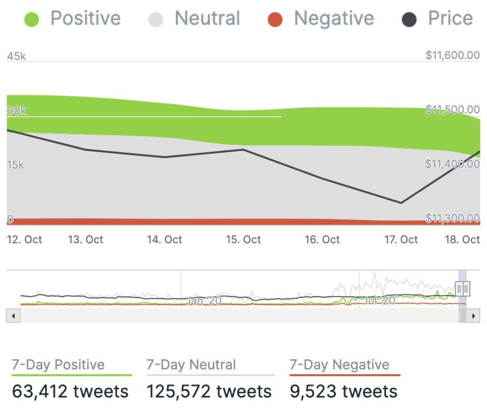Click the dark Price legend circle
The width and height of the screenshot is (487, 412).
tap(409, 20)
